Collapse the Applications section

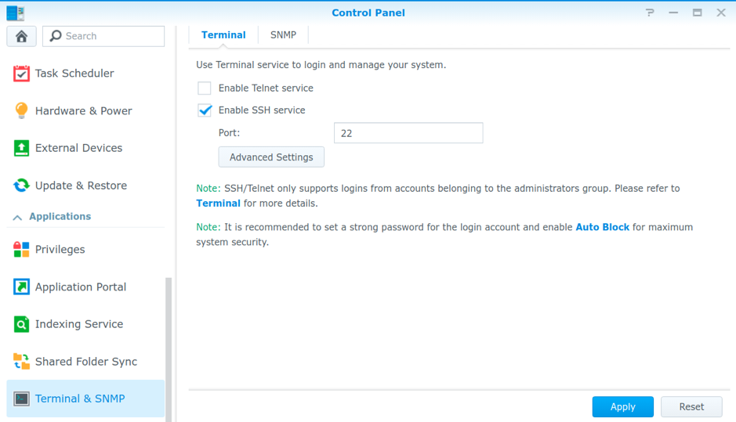(x=17, y=217)
